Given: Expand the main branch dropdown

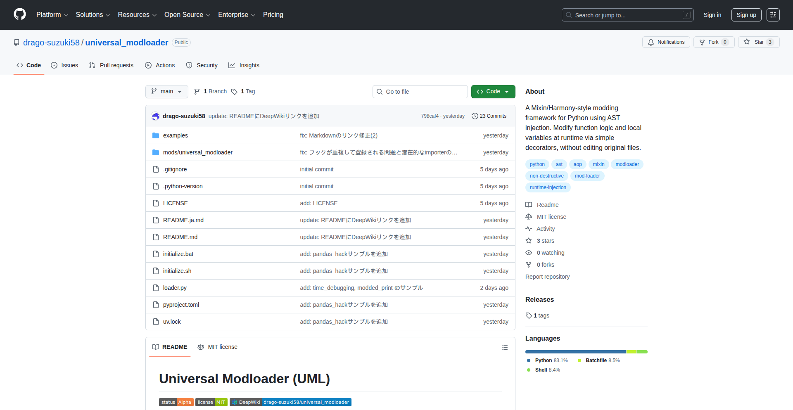Looking at the screenshot, I should coord(166,92).
